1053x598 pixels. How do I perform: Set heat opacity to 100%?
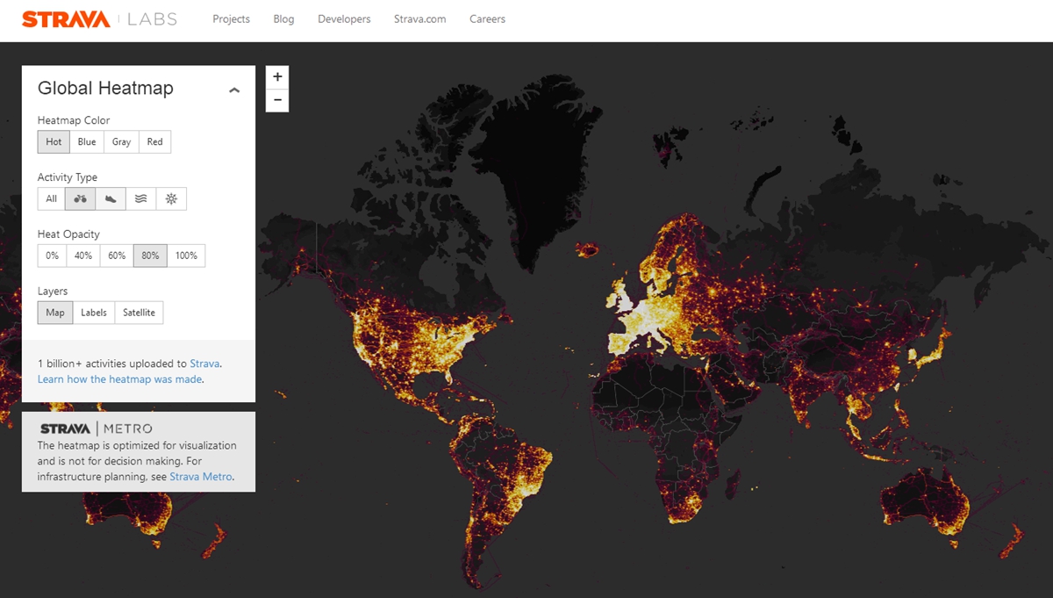click(x=186, y=256)
